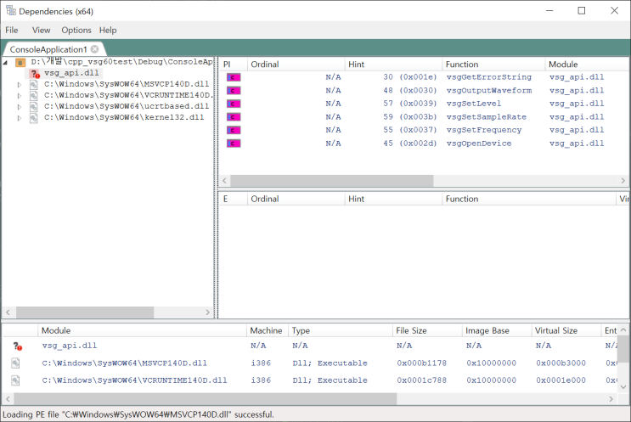
Task: Select the VCRUNTIME140D.dll tree item
Action: tap(126, 96)
